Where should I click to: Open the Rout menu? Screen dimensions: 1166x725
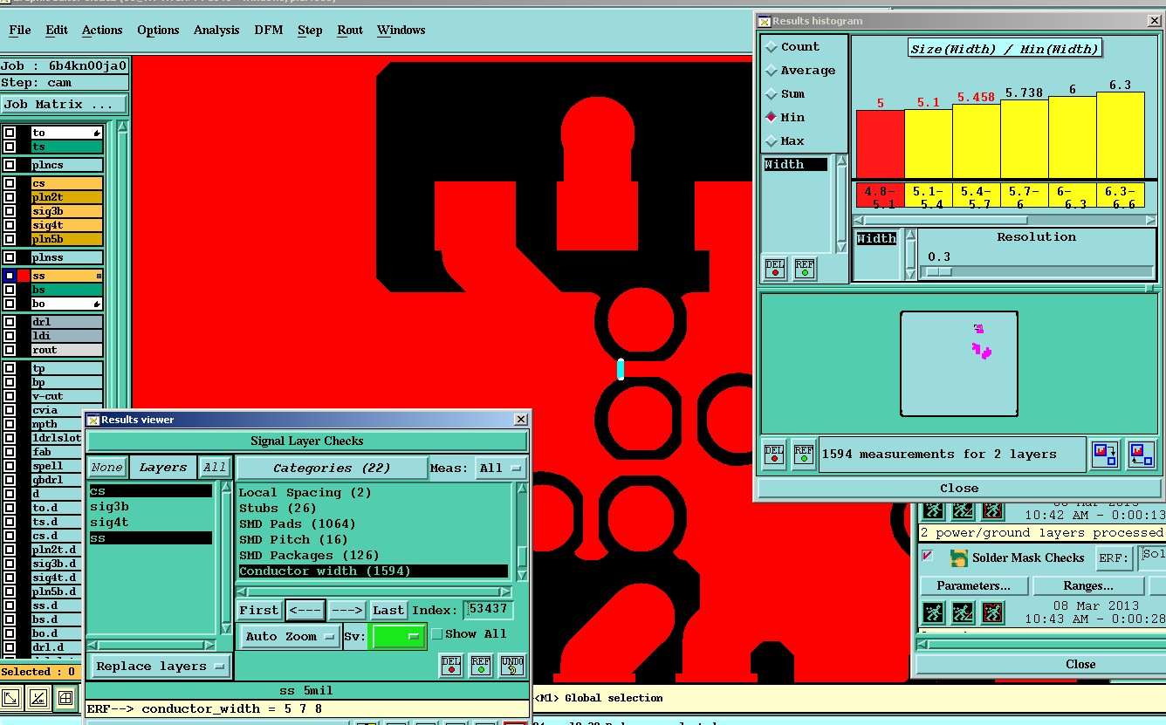pos(350,30)
